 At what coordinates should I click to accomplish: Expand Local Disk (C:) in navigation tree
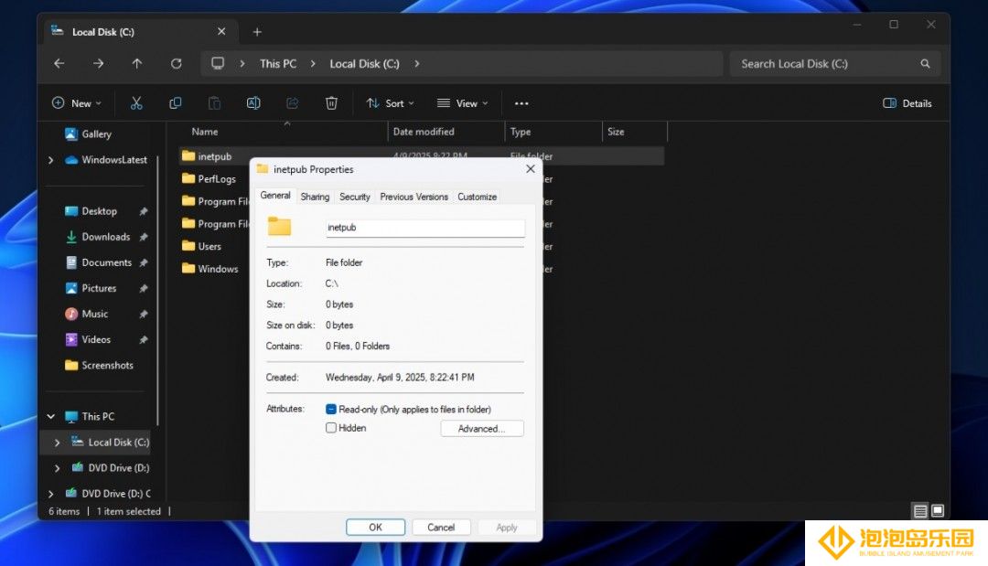tap(57, 443)
